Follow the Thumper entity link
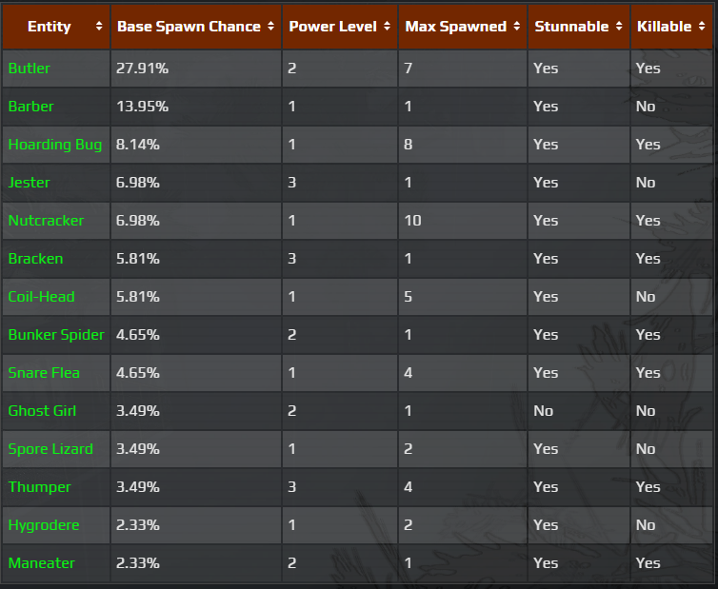 point(40,487)
